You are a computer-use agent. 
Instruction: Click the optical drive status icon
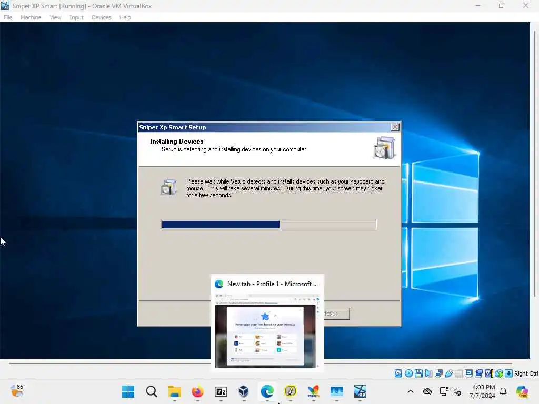click(x=408, y=373)
